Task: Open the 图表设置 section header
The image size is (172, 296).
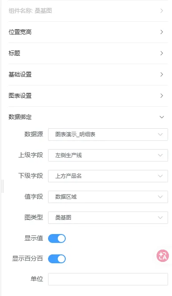Action: [88, 96]
